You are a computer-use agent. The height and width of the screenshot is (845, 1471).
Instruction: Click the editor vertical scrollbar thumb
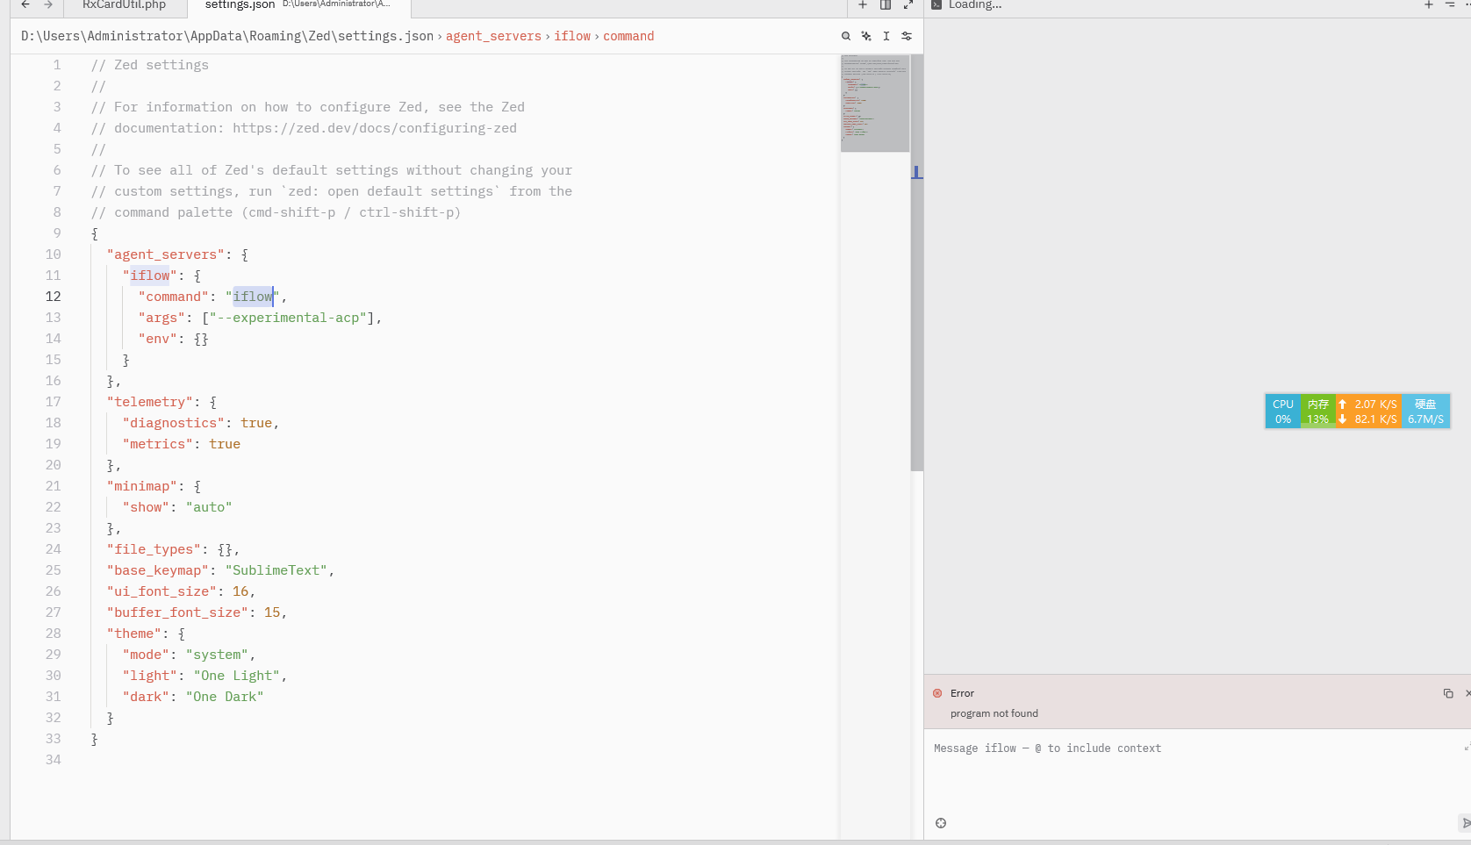(916, 263)
